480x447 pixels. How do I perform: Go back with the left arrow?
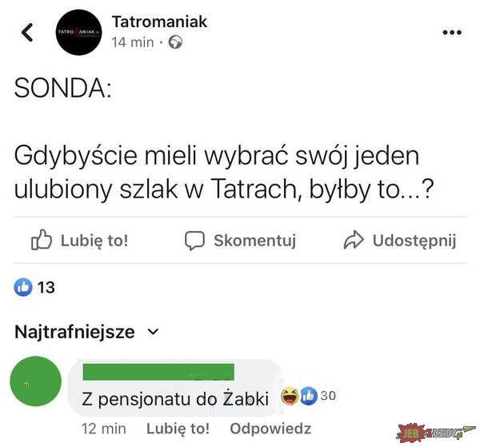click(27, 32)
